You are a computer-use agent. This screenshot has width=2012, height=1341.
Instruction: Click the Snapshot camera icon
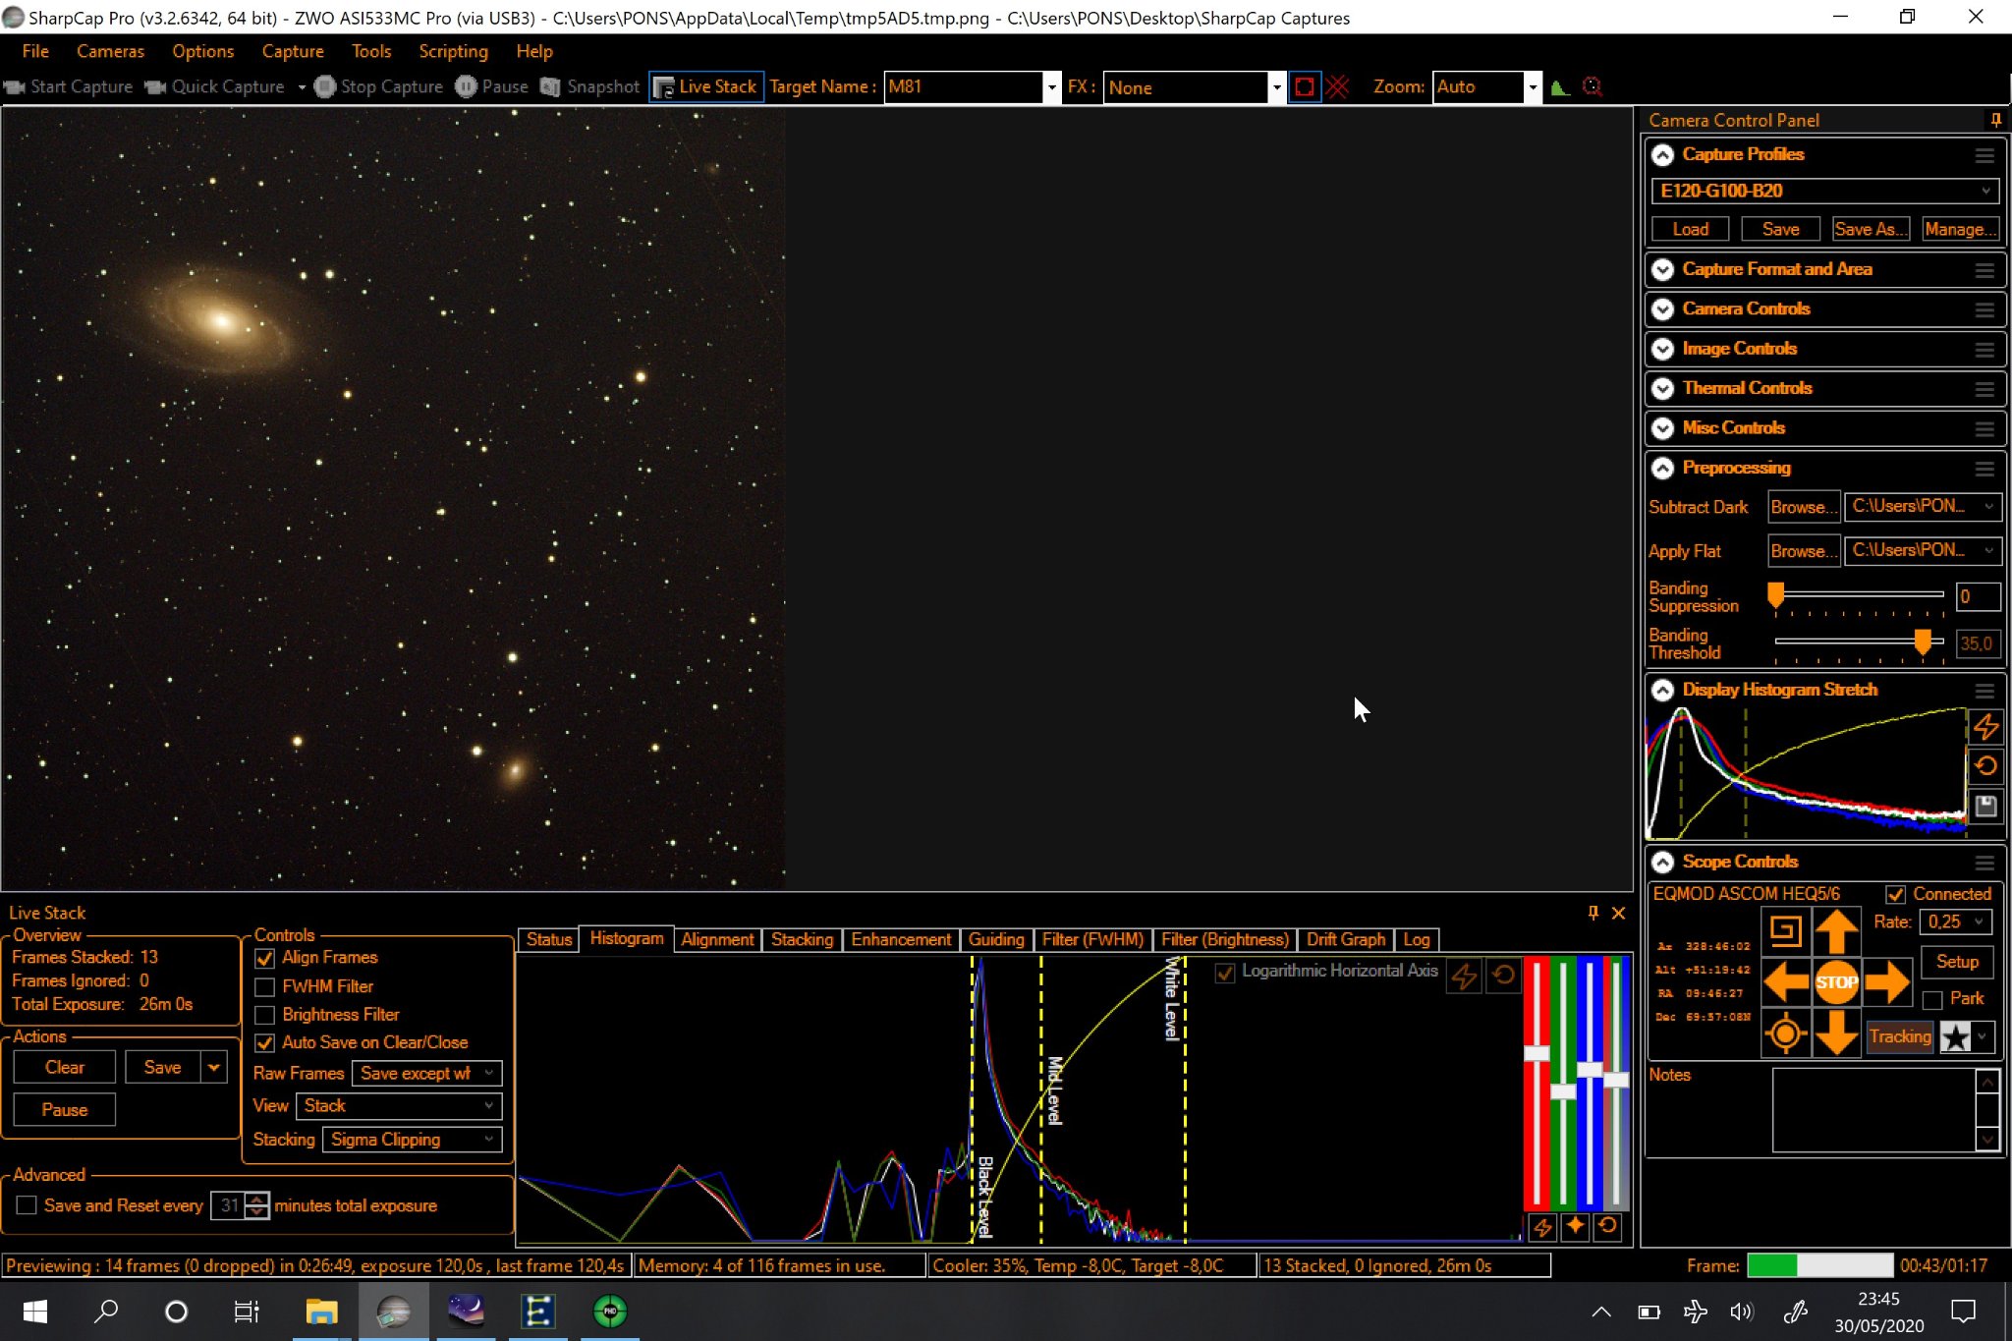coord(550,86)
